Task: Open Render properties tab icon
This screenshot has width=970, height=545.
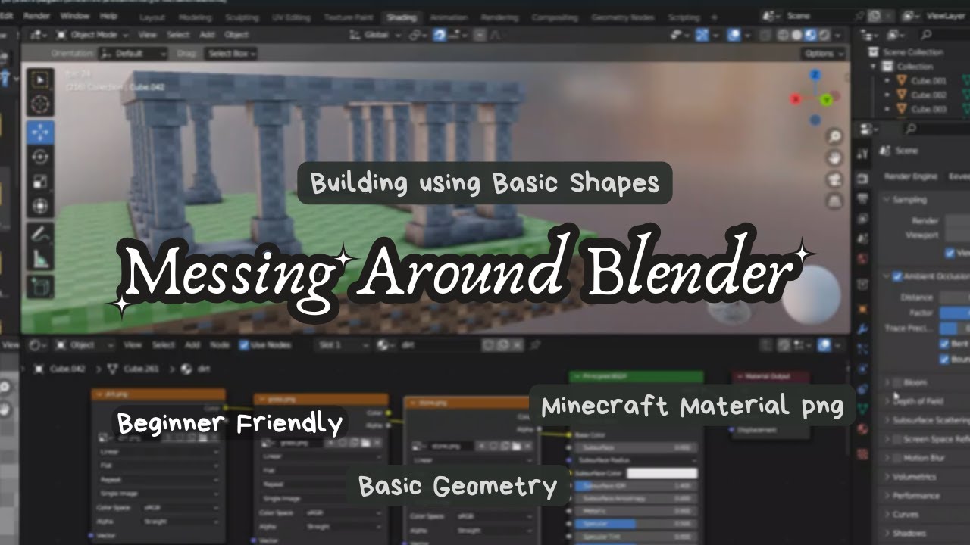Action: tap(862, 179)
